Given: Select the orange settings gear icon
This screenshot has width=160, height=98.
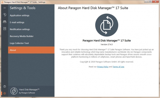Looking at the screenshot, I should [x=5, y=93].
